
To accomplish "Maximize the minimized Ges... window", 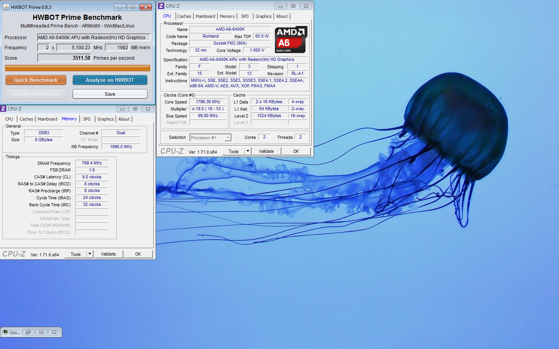I will click(41, 332).
